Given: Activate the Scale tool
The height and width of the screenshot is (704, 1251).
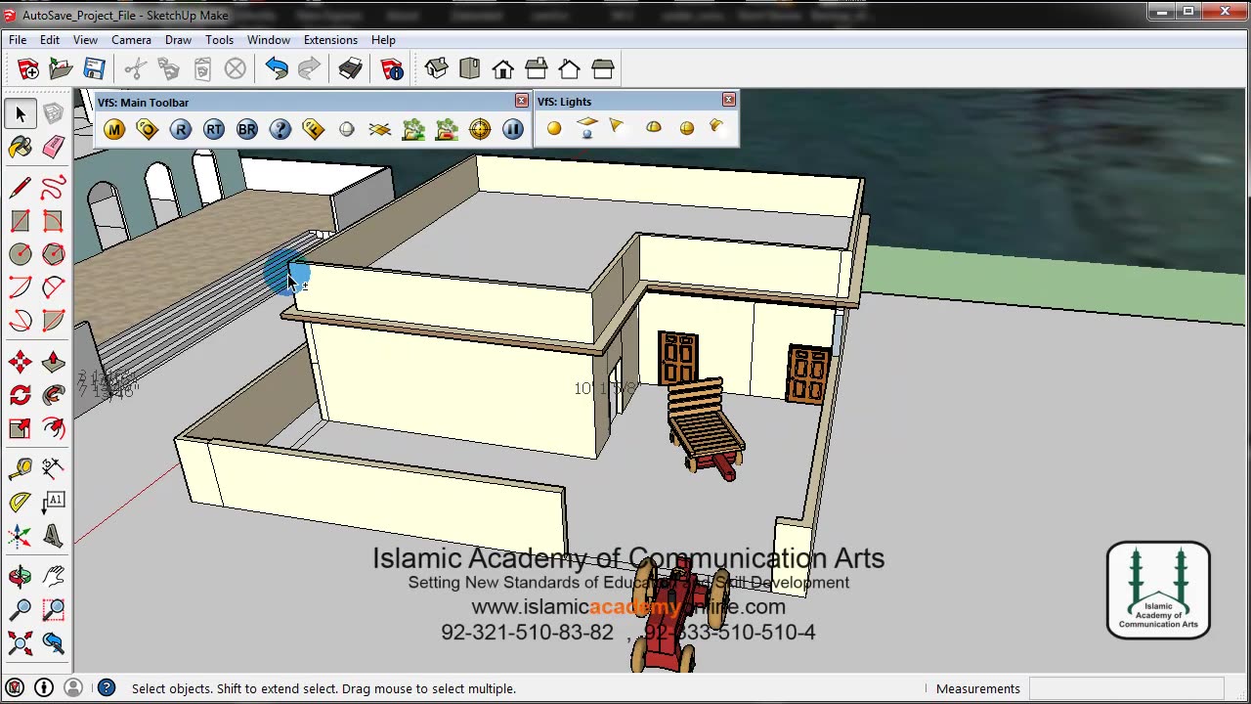Looking at the screenshot, I should pyautogui.click(x=21, y=428).
